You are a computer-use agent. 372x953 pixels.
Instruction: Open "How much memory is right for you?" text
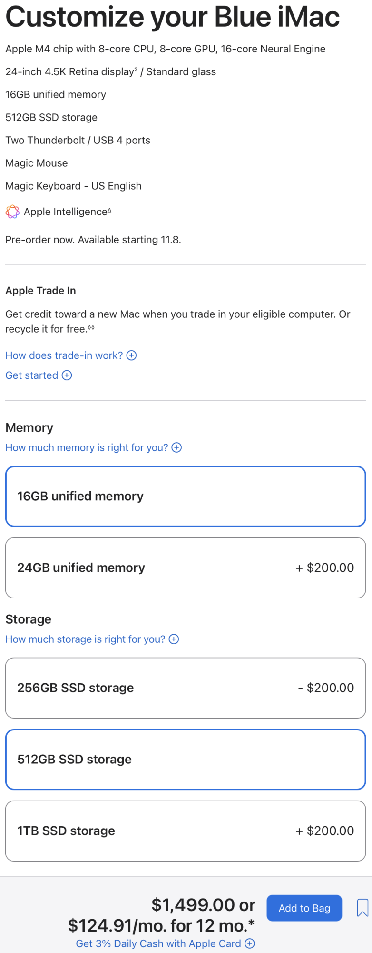click(87, 447)
